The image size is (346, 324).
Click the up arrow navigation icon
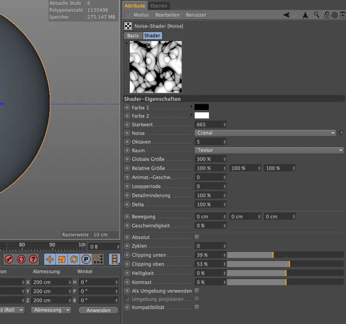(305, 15)
